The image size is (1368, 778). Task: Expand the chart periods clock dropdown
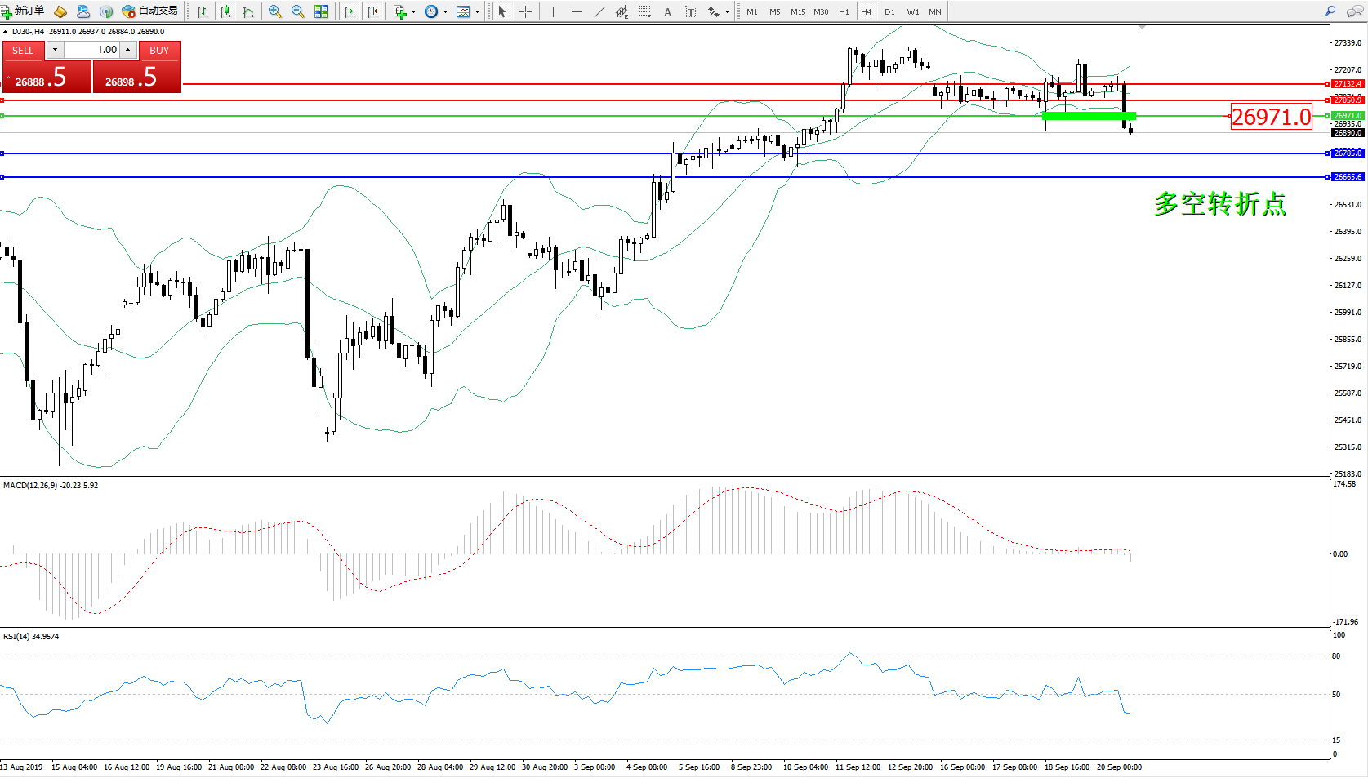click(445, 11)
